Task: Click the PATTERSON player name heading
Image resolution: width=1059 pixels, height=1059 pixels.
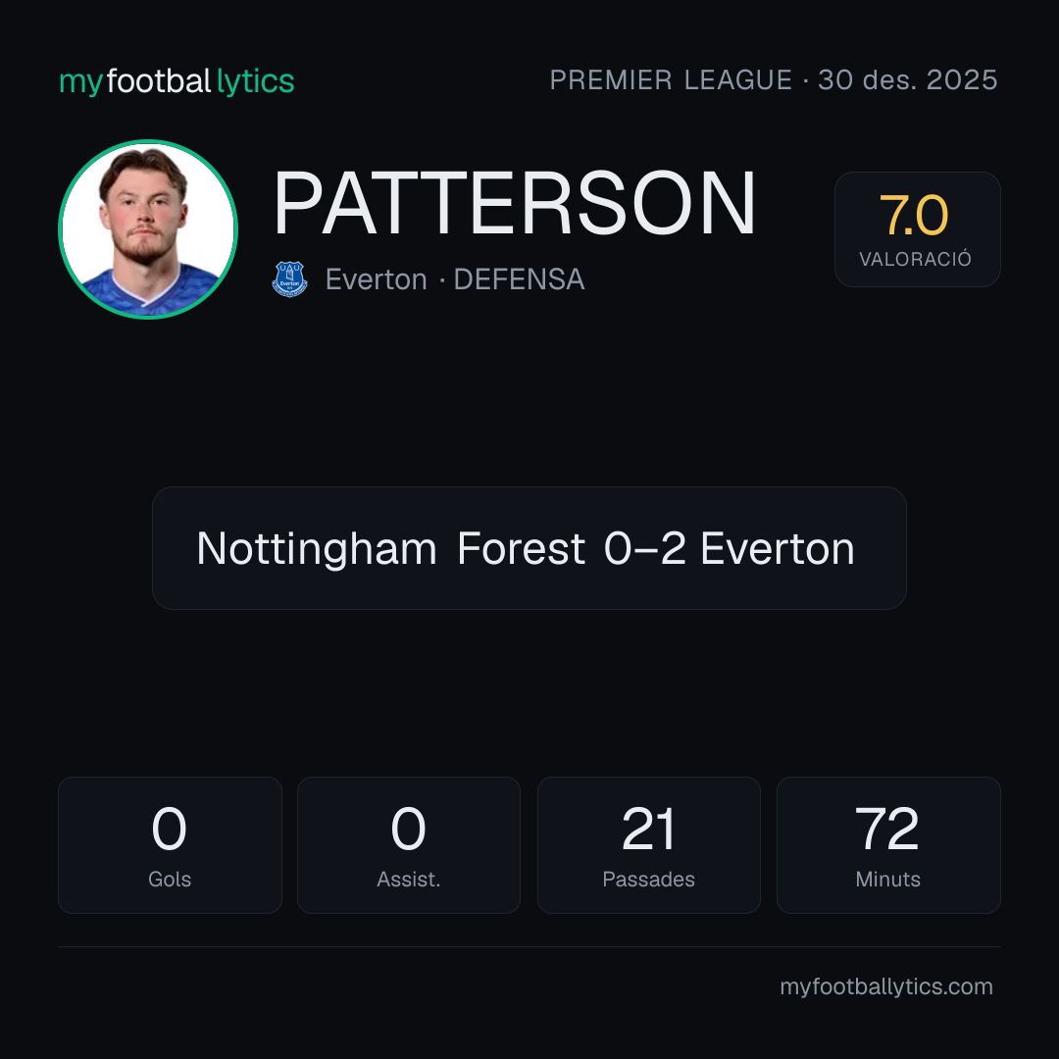Action: (514, 203)
